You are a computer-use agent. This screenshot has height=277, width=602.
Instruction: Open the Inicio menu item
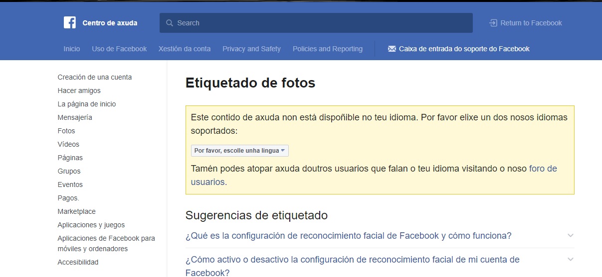tap(72, 49)
